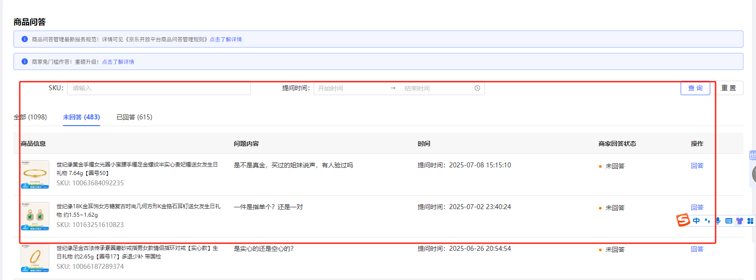
Task: Open the 18K gold earrings product thumbnail
Action: [35, 216]
